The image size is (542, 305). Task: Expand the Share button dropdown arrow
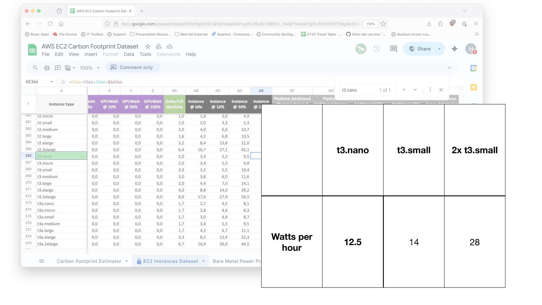pyautogui.click(x=439, y=49)
